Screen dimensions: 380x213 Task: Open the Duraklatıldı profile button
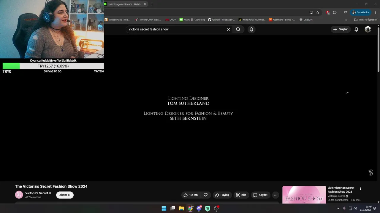(x=361, y=12)
